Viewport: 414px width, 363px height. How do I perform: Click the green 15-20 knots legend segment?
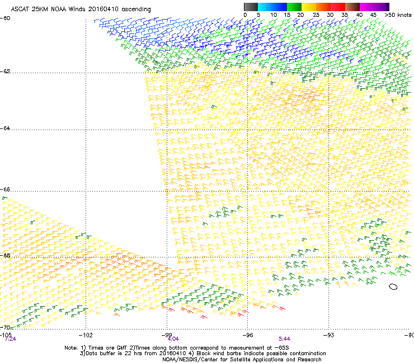coord(294,7)
